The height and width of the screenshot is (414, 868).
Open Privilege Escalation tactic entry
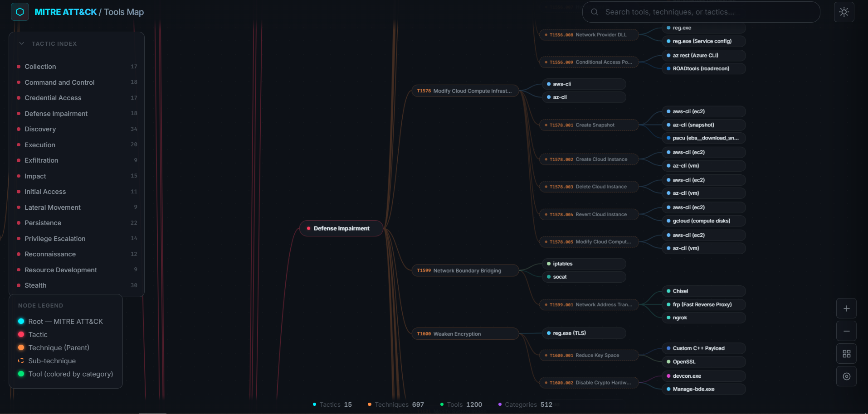(77, 239)
